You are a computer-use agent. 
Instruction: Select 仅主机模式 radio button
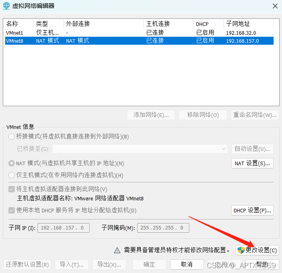coord(12,175)
